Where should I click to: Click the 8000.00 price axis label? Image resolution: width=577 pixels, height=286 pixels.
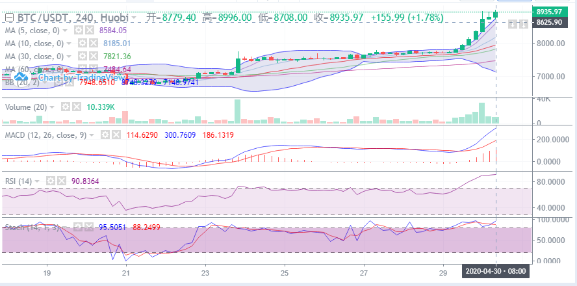click(x=550, y=43)
